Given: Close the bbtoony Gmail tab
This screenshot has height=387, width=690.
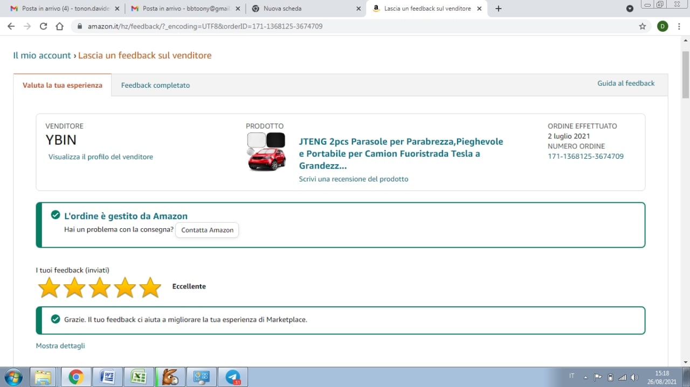Looking at the screenshot, I should [238, 9].
